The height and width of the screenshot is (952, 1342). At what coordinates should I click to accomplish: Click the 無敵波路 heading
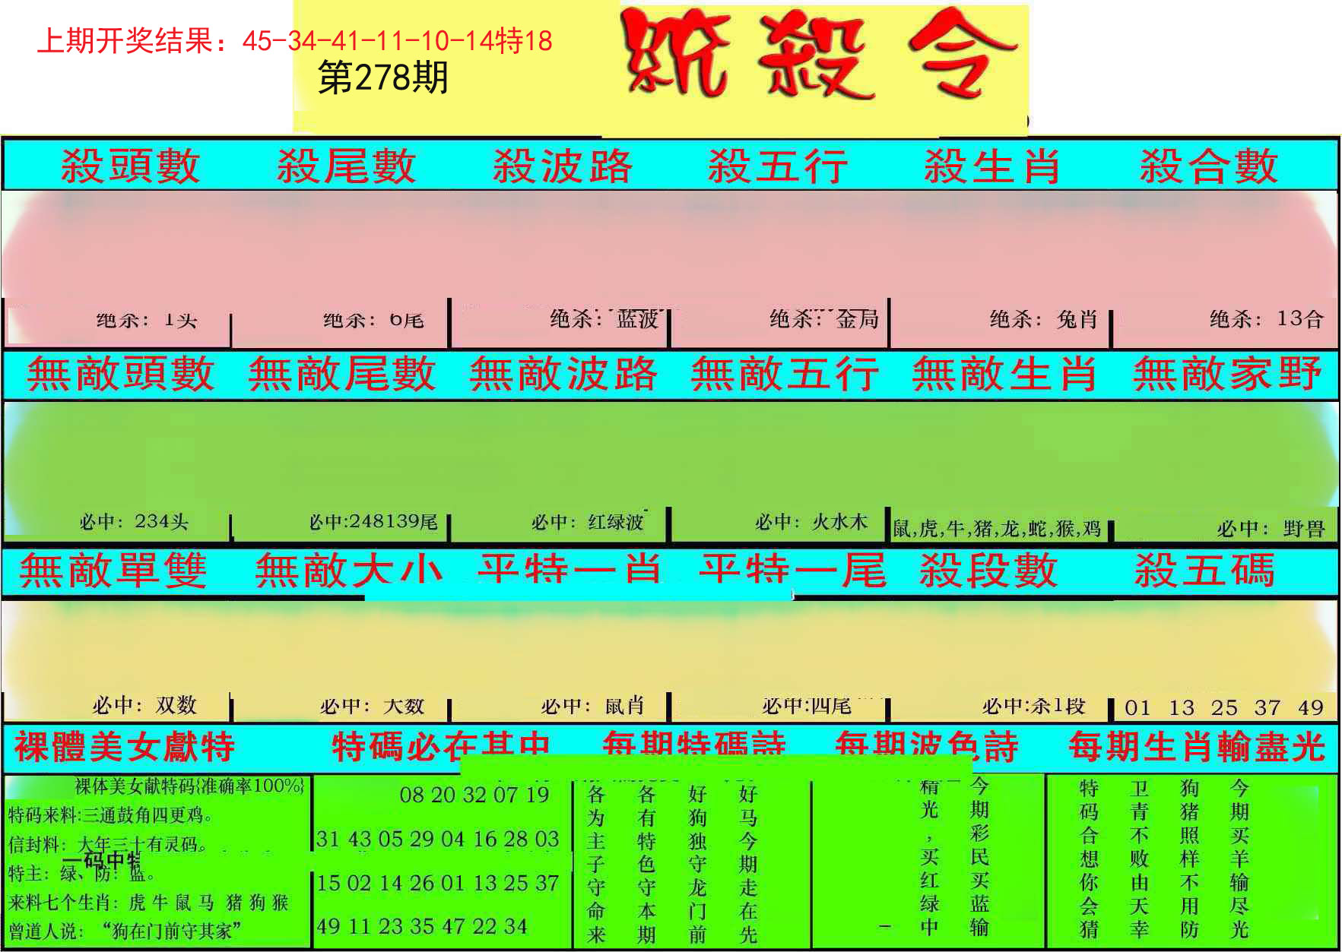click(x=563, y=374)
